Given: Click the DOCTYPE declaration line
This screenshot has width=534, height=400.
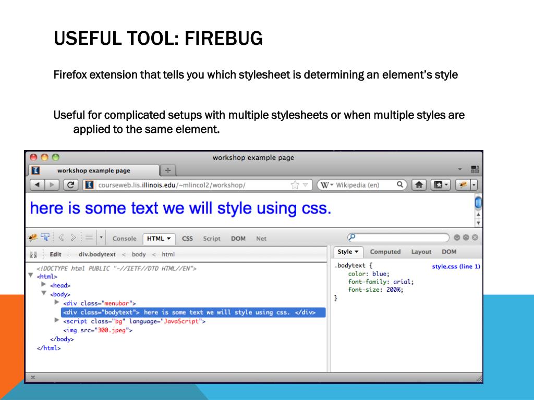Looking at the screenshot, I should pyautogui.click(x=116, y=268).
